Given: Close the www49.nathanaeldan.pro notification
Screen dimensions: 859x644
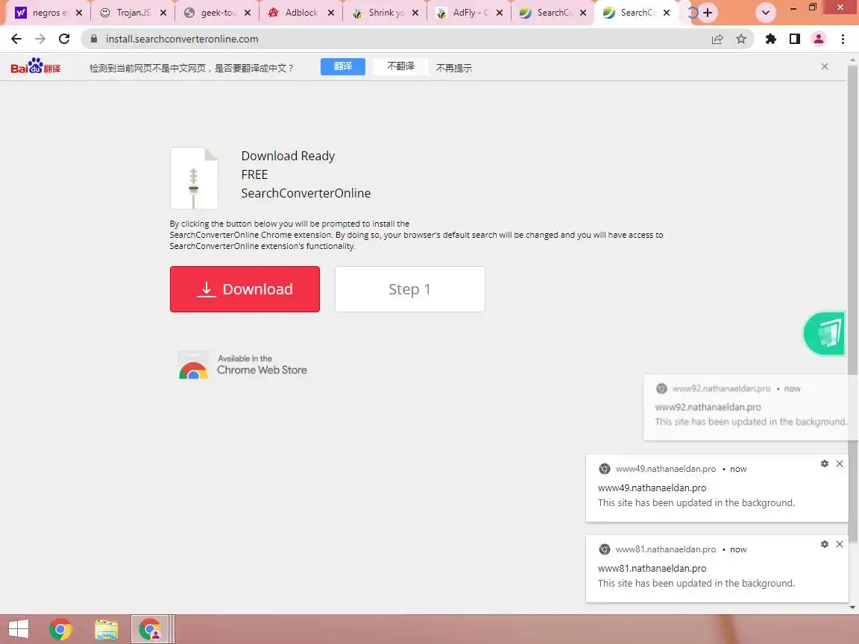Looking at the screenshot, I should coord(840,464).
